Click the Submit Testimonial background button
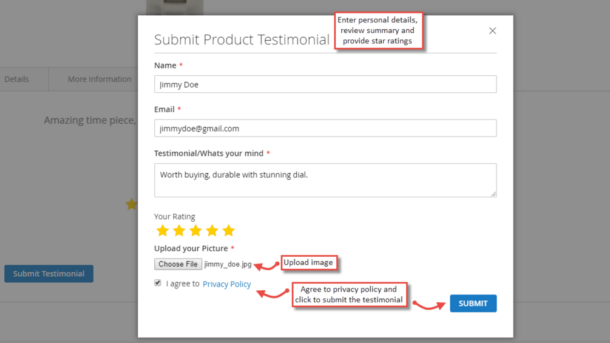The width and height of the screenshot is (610, 343). click(49, 274)
